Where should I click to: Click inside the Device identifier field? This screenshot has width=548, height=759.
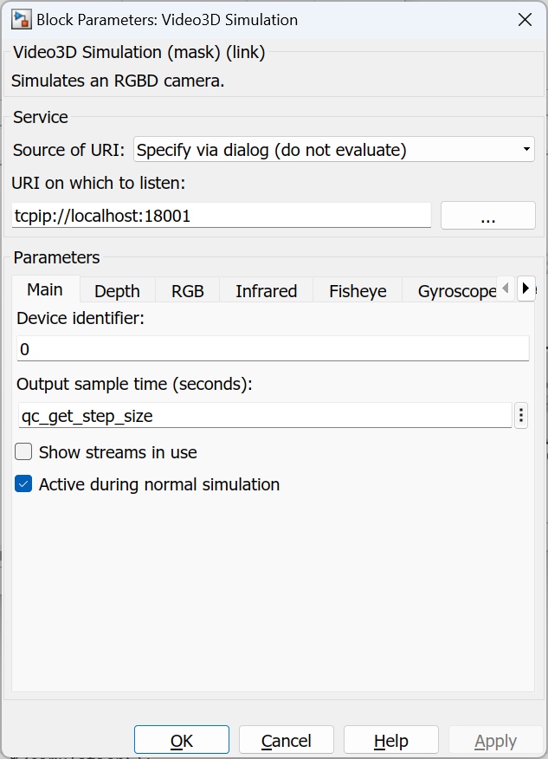coord(260,349)
